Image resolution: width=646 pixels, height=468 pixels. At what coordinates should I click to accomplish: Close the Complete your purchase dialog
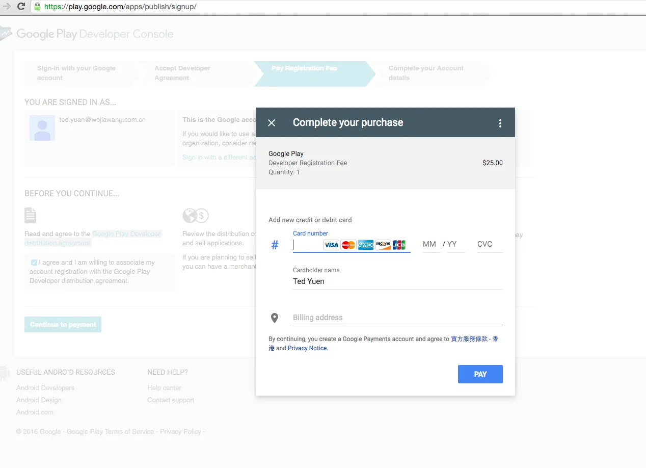tap(272, 123)
